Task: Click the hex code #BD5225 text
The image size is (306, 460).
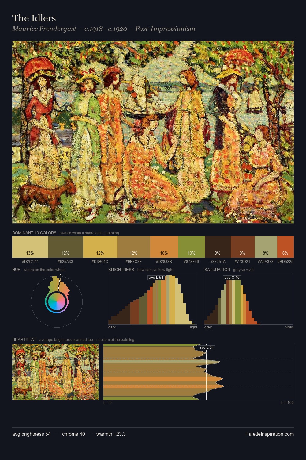Action: [285, 262]
